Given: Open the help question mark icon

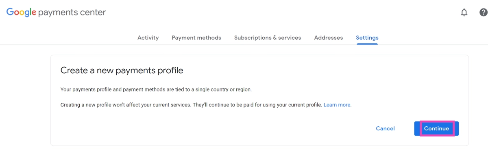Looking at the screenshot, I should click(484, 13).
